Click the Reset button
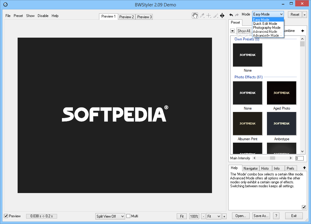The width and height of the screenshot is (311, 224). (295, 15)
